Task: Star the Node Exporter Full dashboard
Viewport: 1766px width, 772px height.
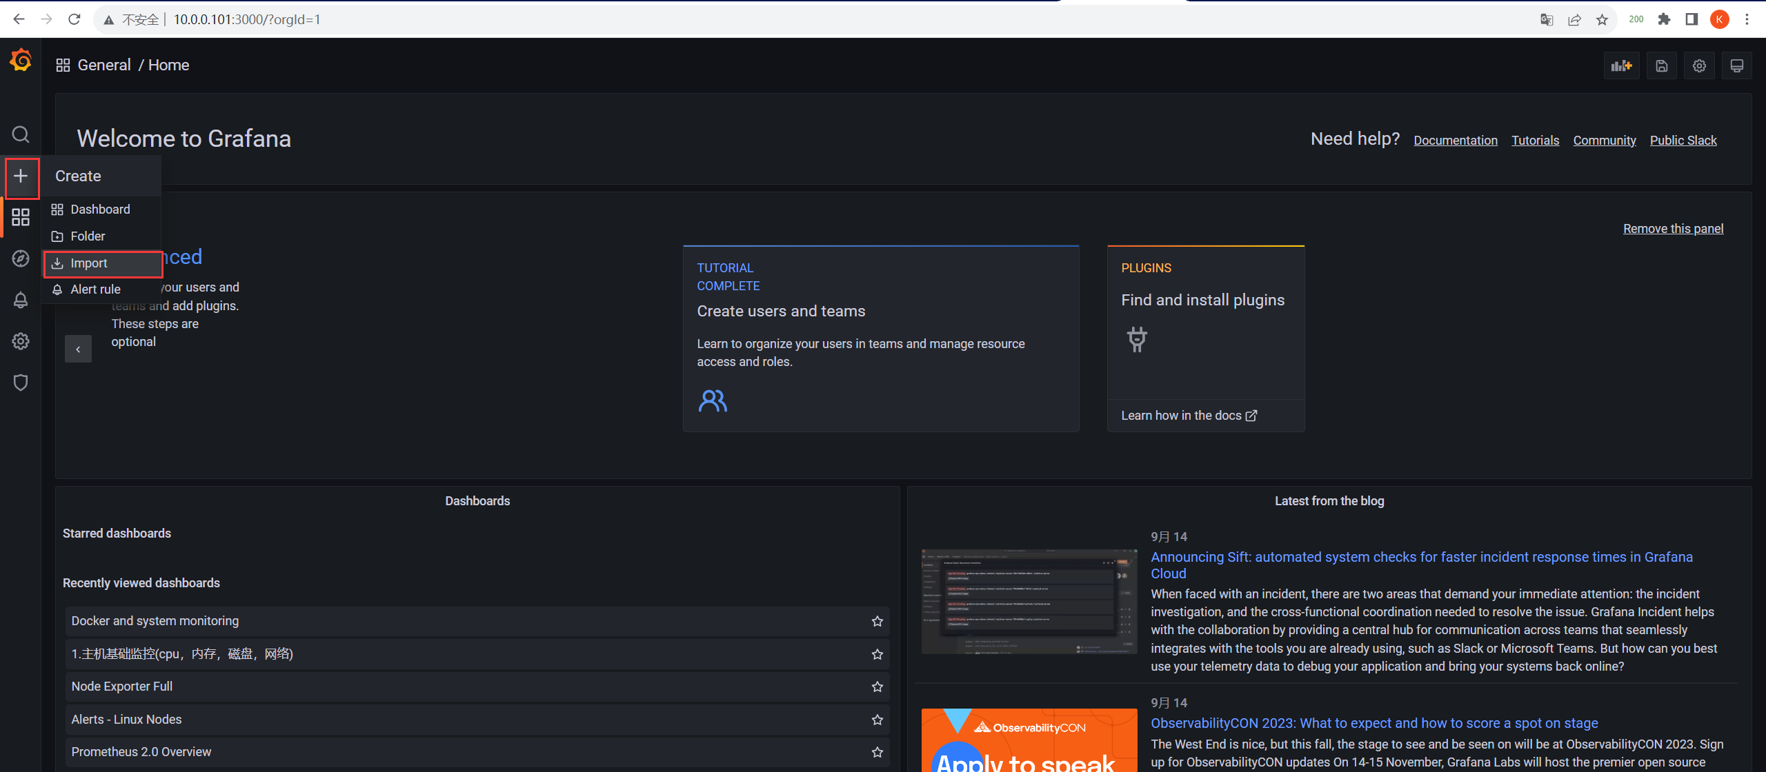Action: pyautogui.click(x=877, y=687)
